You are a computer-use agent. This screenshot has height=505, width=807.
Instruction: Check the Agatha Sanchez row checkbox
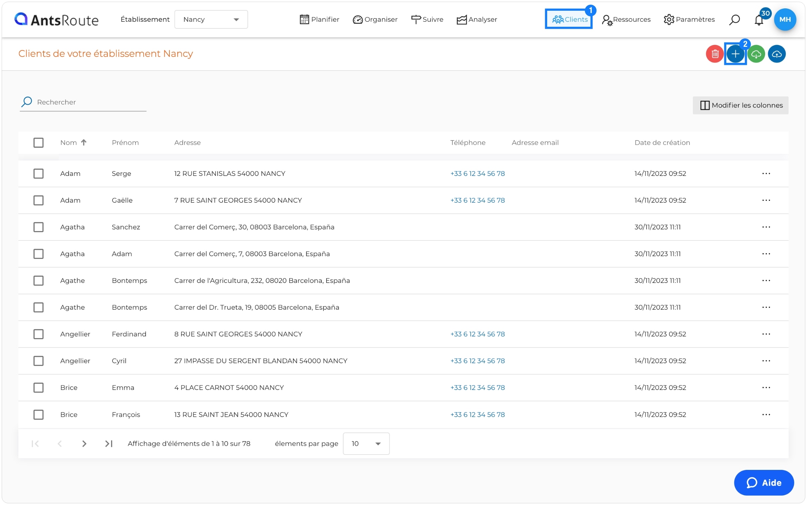[x=39, y=227]
